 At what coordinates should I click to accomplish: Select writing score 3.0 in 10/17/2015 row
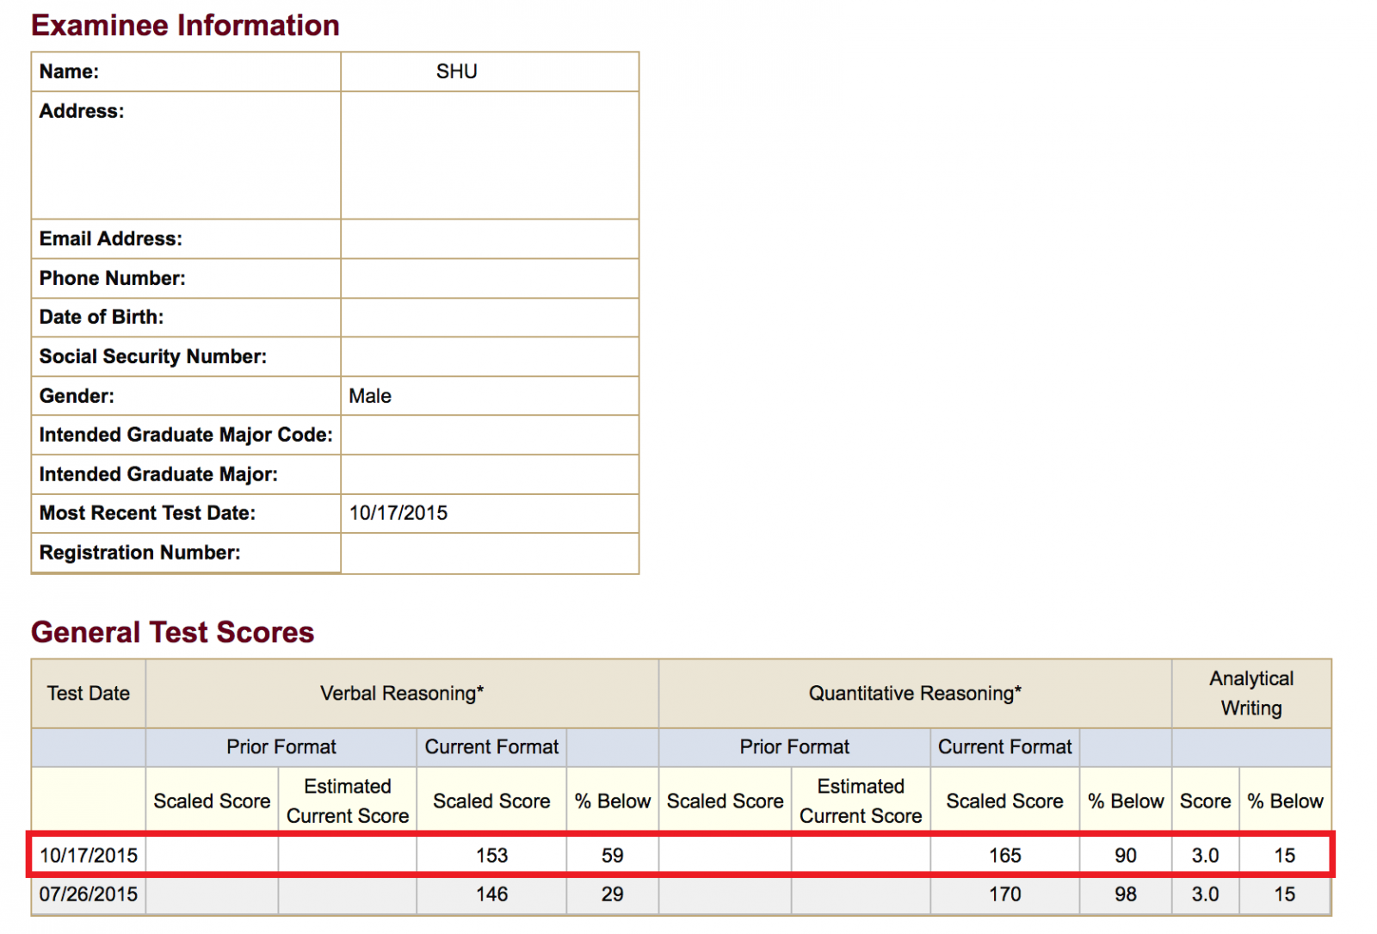click(x=1205, y=856)
